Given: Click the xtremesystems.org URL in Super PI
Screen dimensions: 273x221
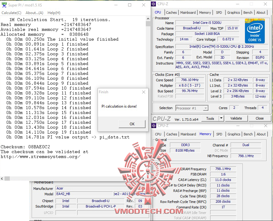Looking at the screenshot, I should pos(40,157).
